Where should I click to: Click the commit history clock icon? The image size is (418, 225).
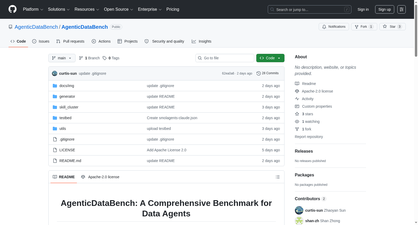pyautogui.click(x=259, y=73)
